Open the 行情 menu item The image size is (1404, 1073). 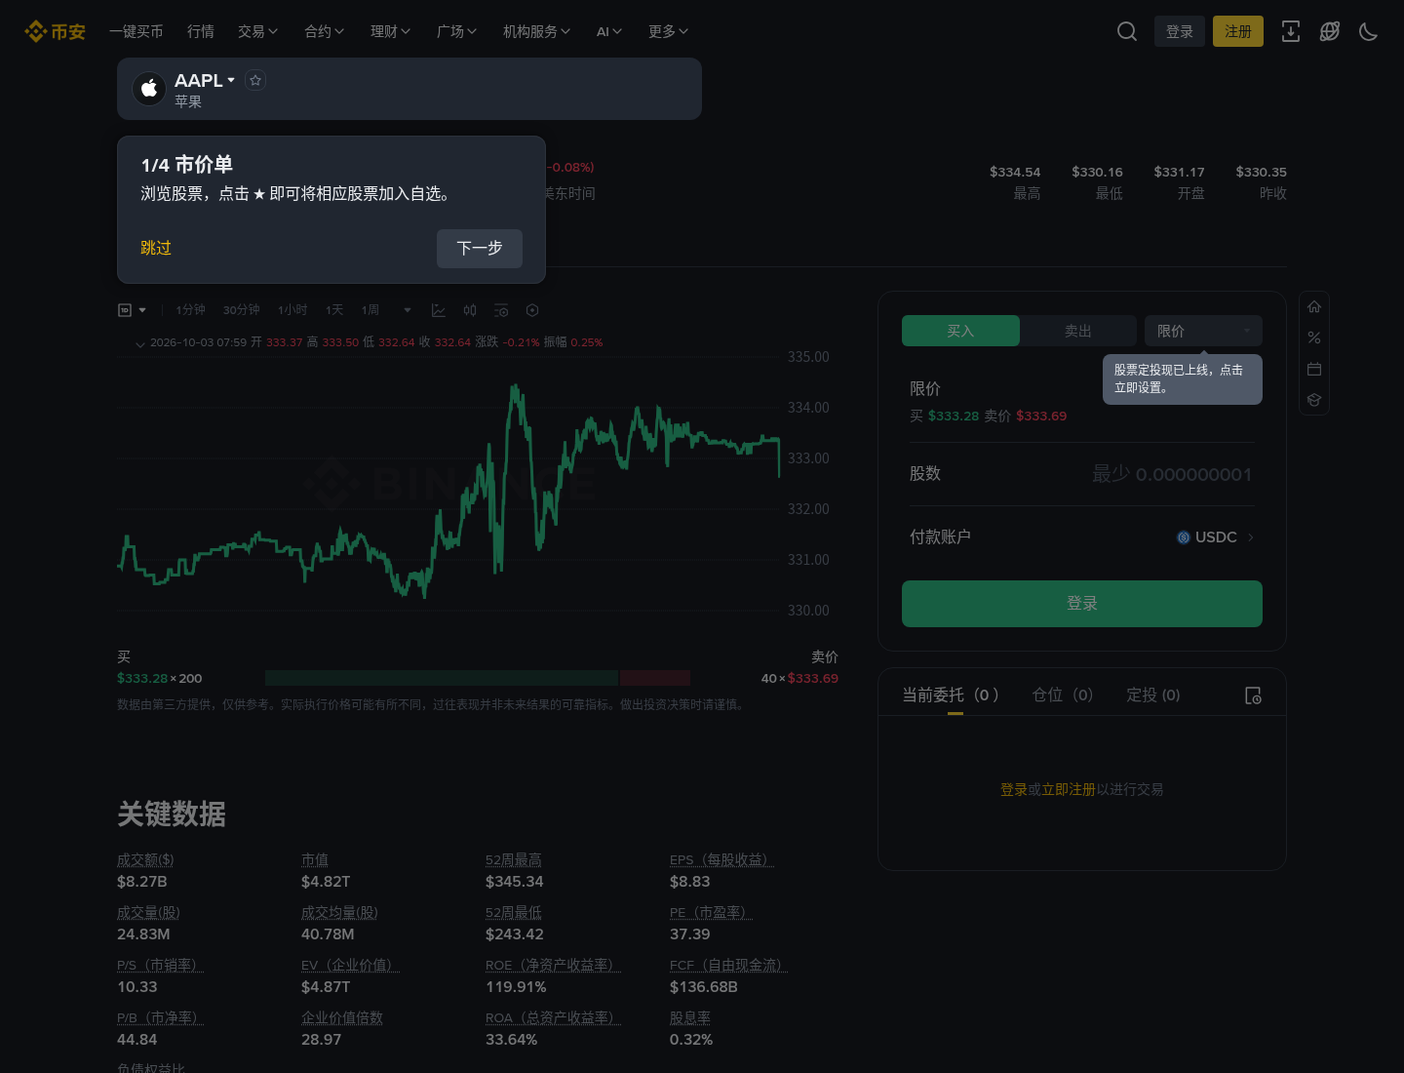201,31
